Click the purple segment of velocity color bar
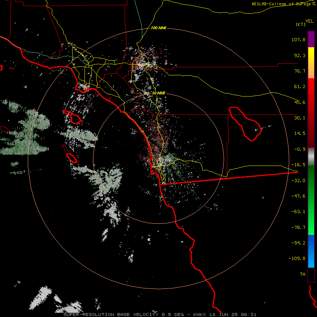Screen dimensions: 317x317 point(311,39)
